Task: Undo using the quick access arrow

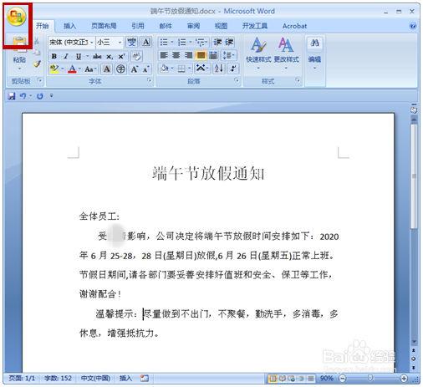Action: click(23, 96)
